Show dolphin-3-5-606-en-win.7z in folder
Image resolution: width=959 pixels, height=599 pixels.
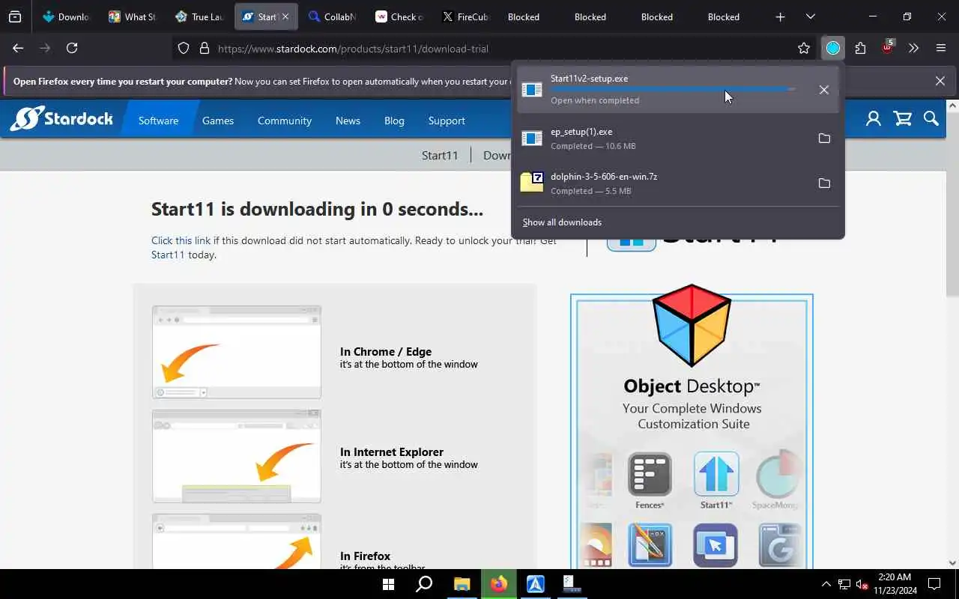[824, 183]
